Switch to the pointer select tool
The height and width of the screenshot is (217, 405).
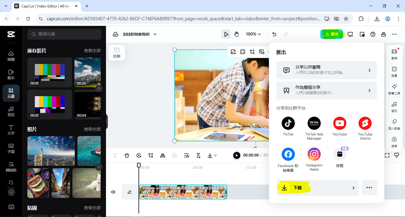pyautogui.click(x=226, y=34)
